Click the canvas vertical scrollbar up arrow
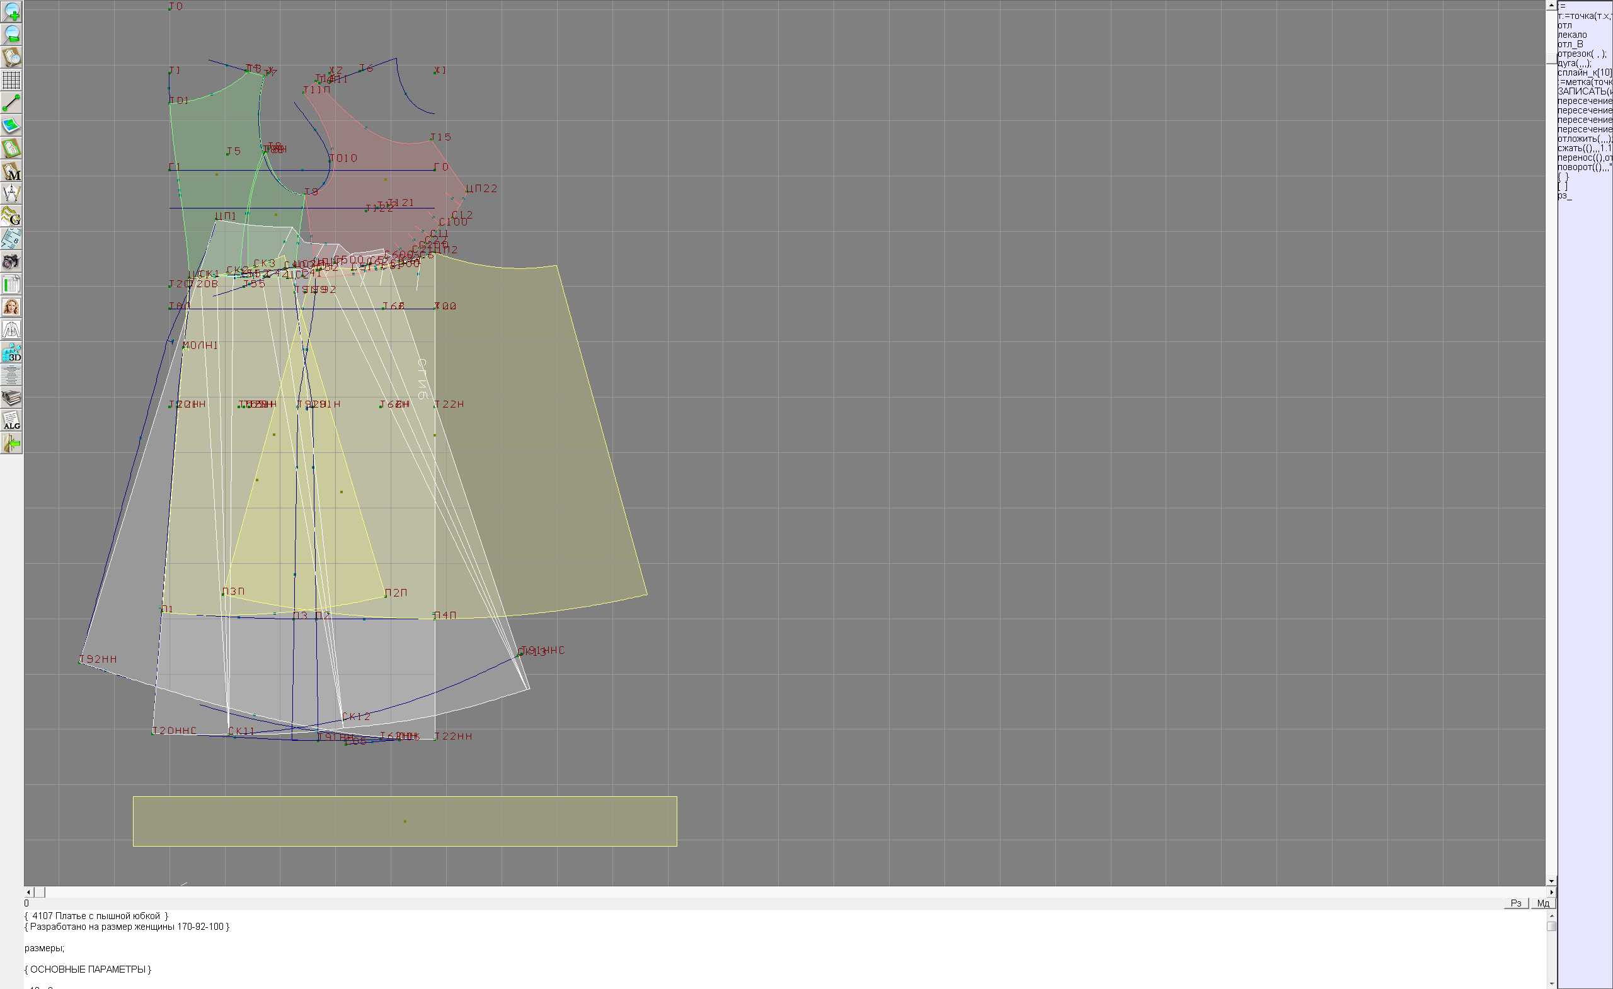This screenshot has height=989, width=1613. [x=1551, y=4]
